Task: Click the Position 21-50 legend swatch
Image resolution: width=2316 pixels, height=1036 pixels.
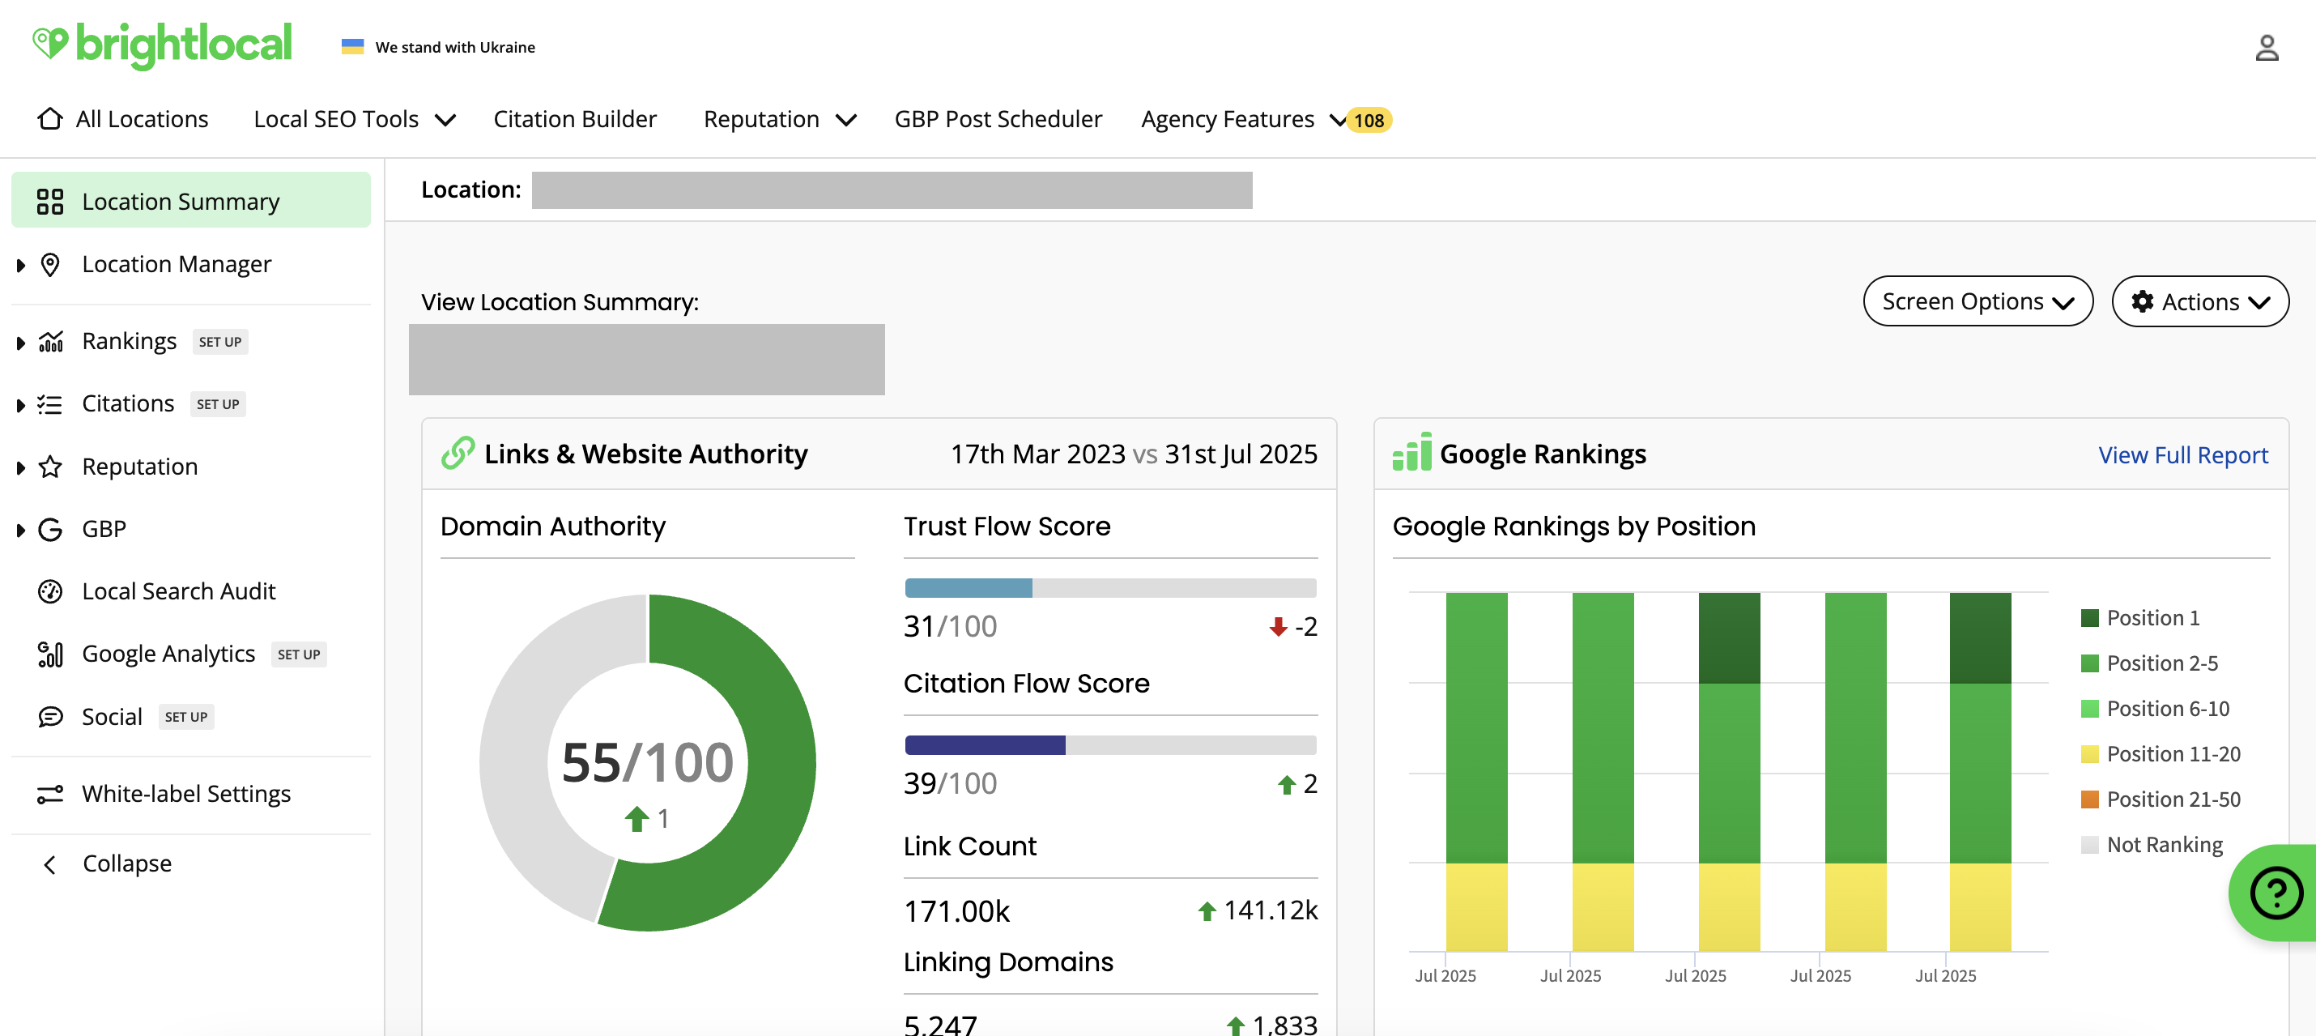Action: pyautogui.click(x=2089, y=799)
